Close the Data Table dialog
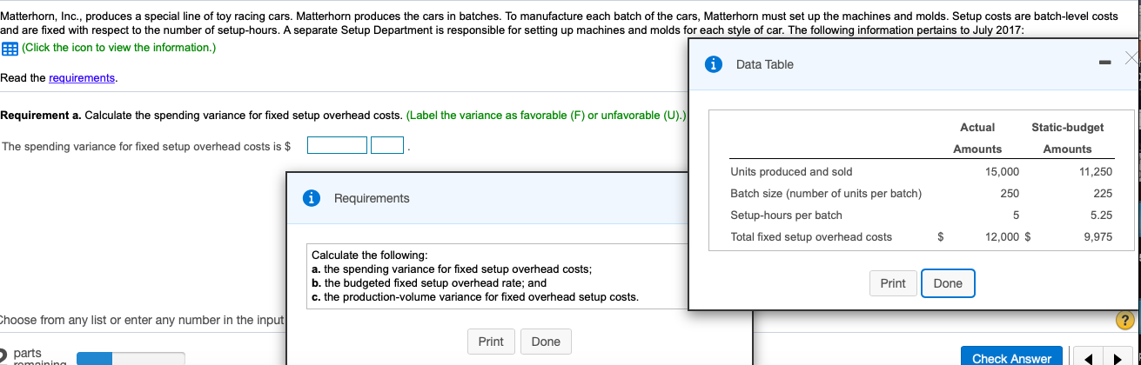 coord(1131,58)
